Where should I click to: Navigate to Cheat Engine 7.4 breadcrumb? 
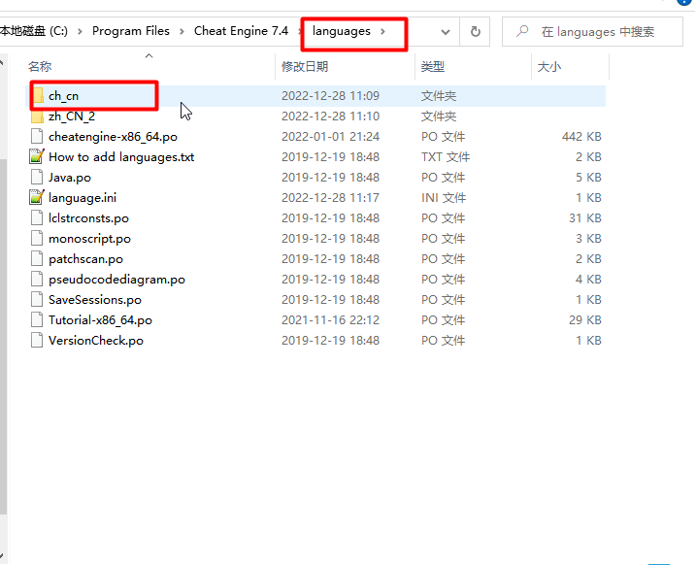point(241,31)
